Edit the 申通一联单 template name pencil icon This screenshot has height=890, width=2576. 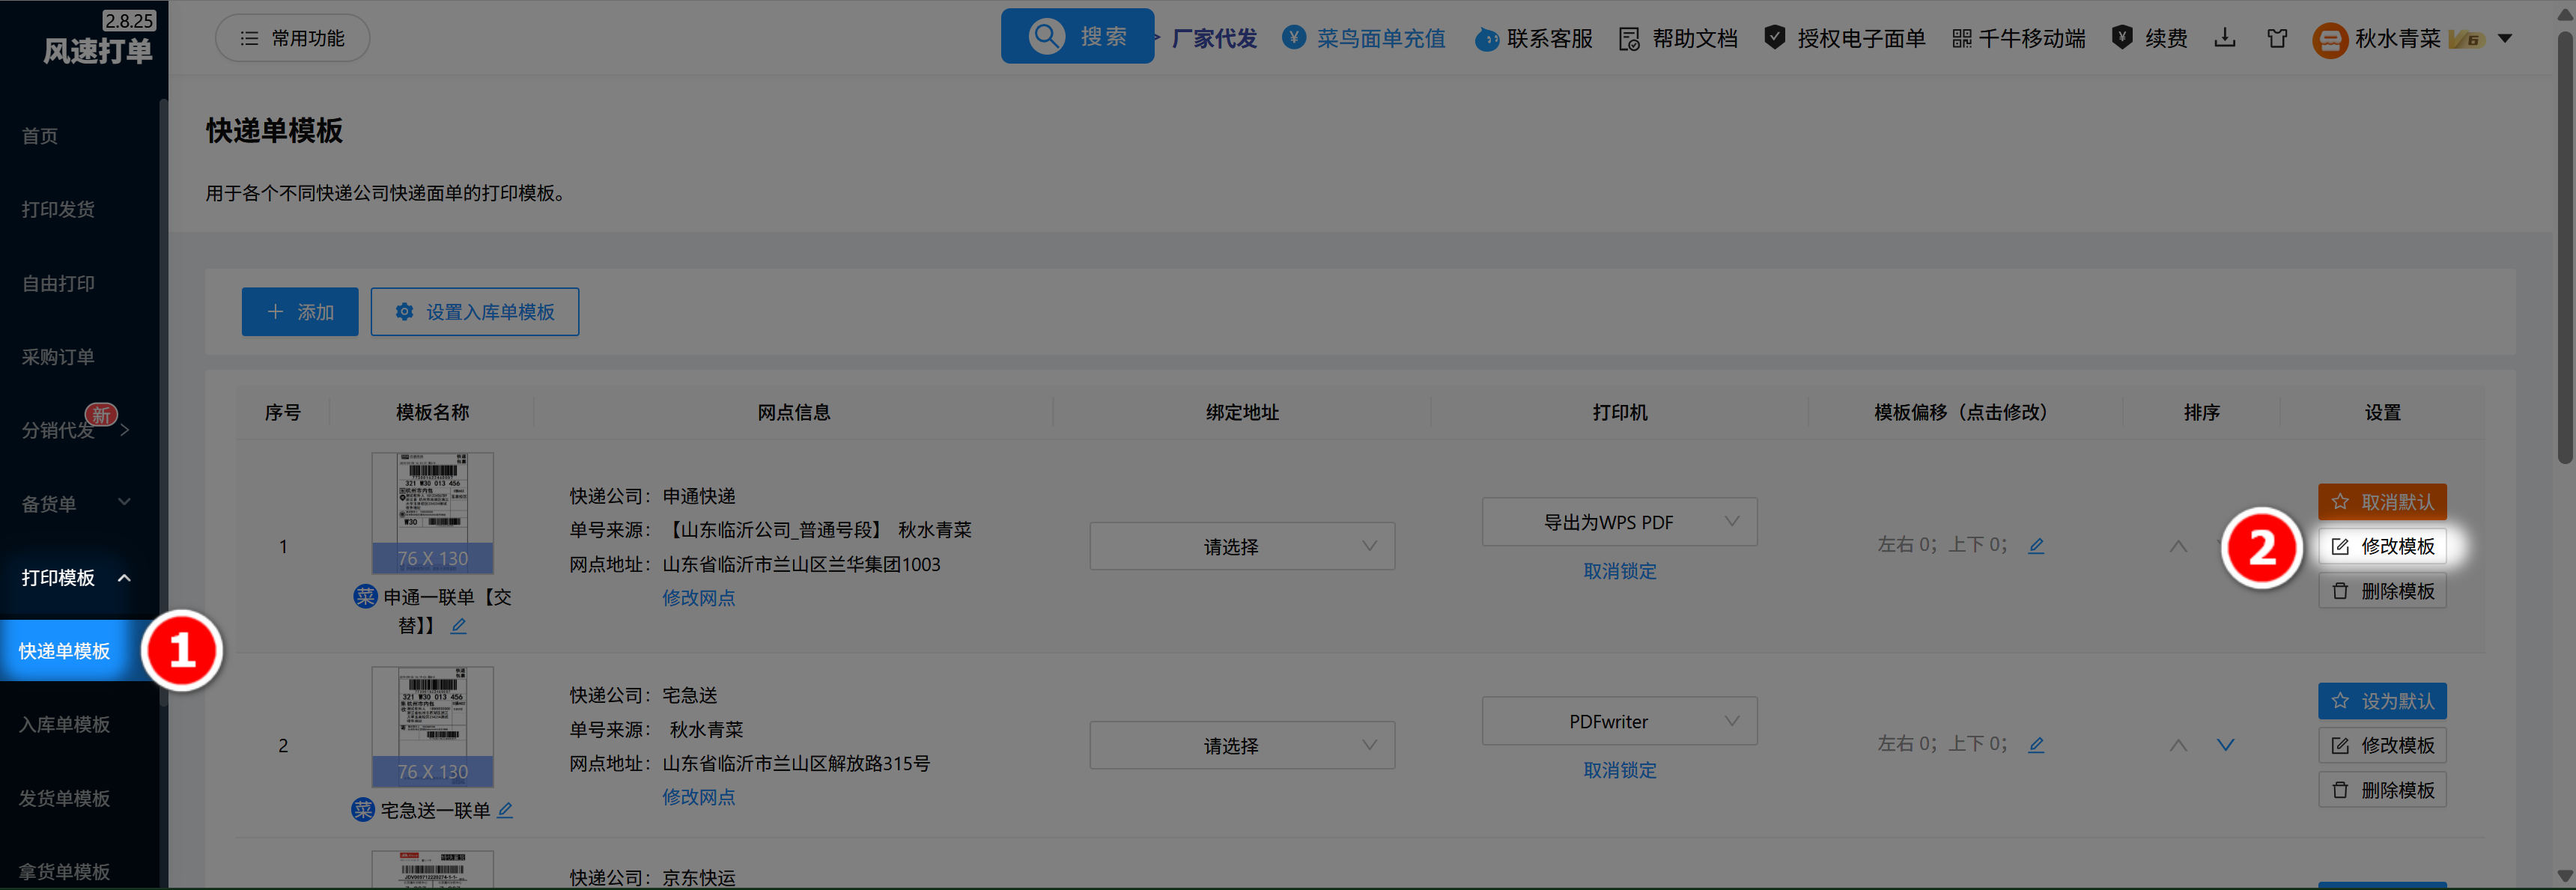coord(458,626)
